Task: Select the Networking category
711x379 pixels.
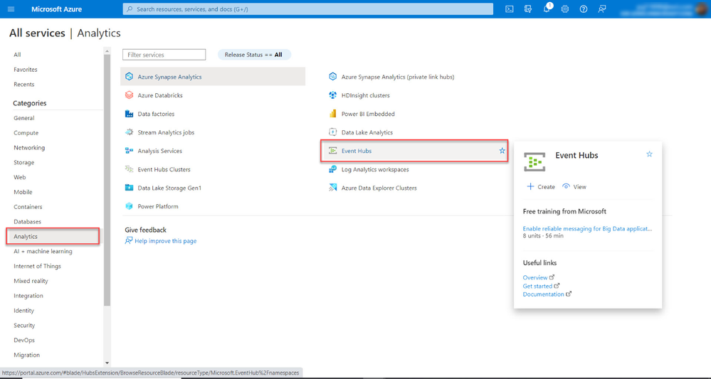Action: click(x=29, y=148)
